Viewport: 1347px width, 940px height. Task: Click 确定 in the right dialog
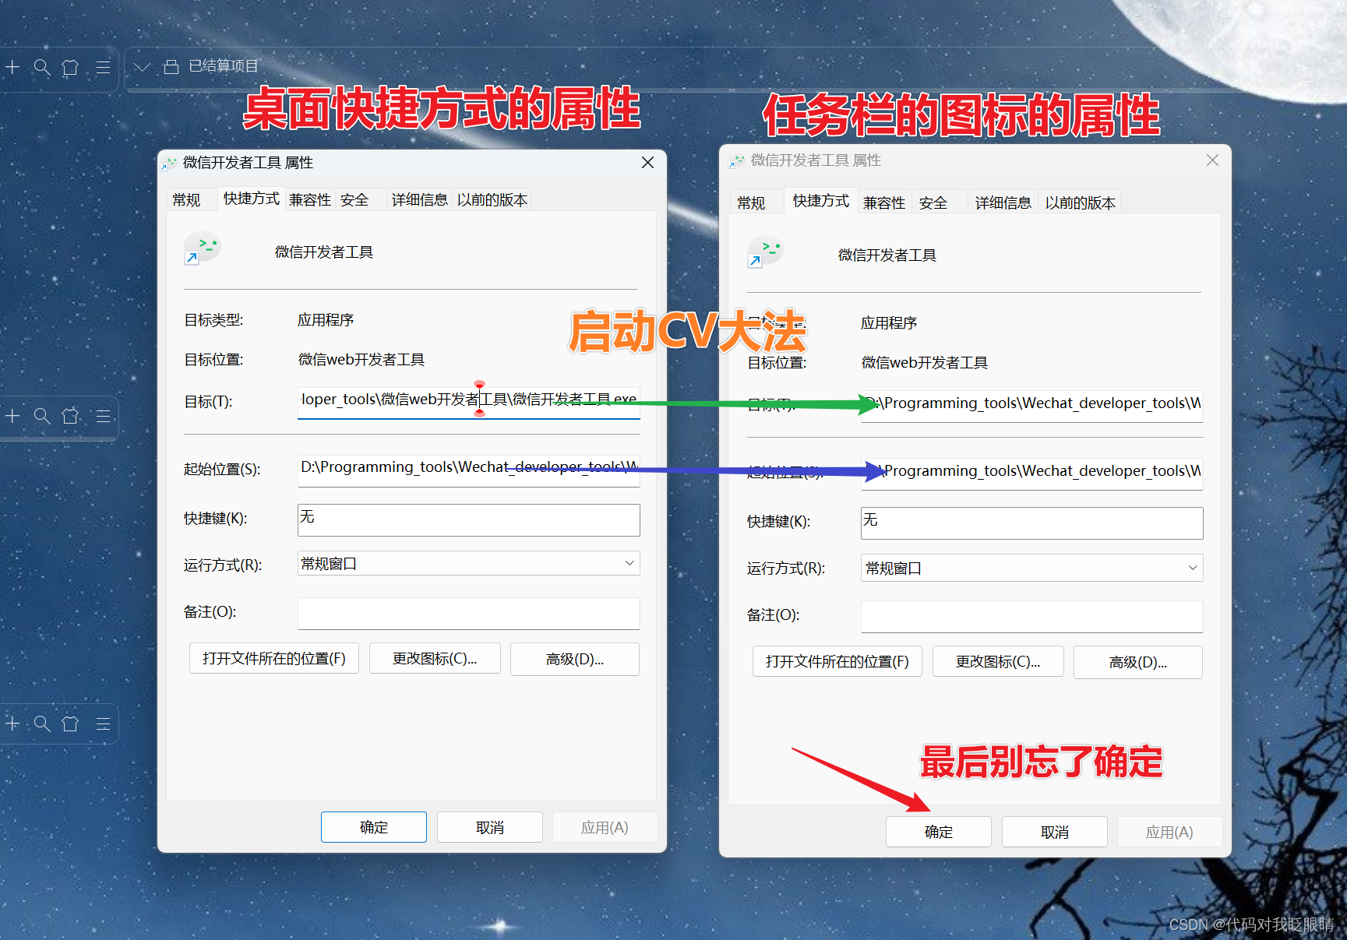(x=939, y=832)
